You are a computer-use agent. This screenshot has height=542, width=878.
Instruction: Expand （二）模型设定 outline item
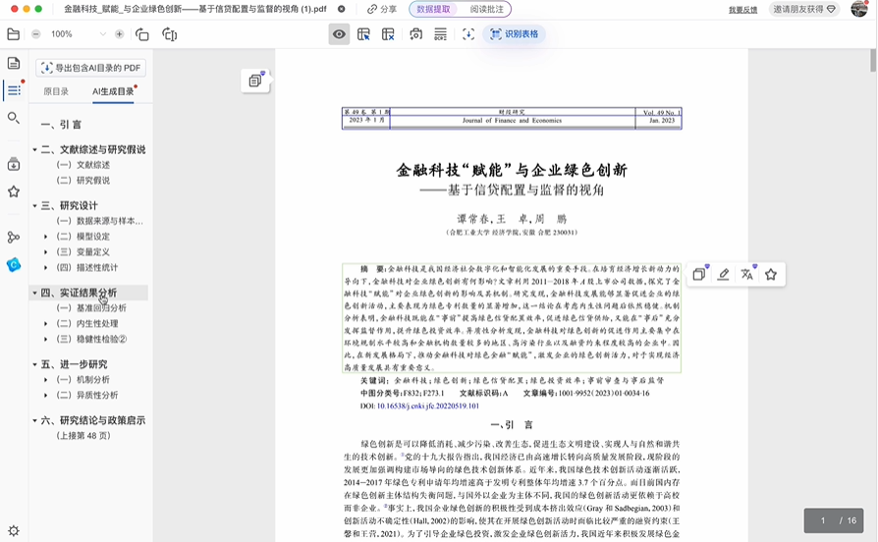pos(46,237)
